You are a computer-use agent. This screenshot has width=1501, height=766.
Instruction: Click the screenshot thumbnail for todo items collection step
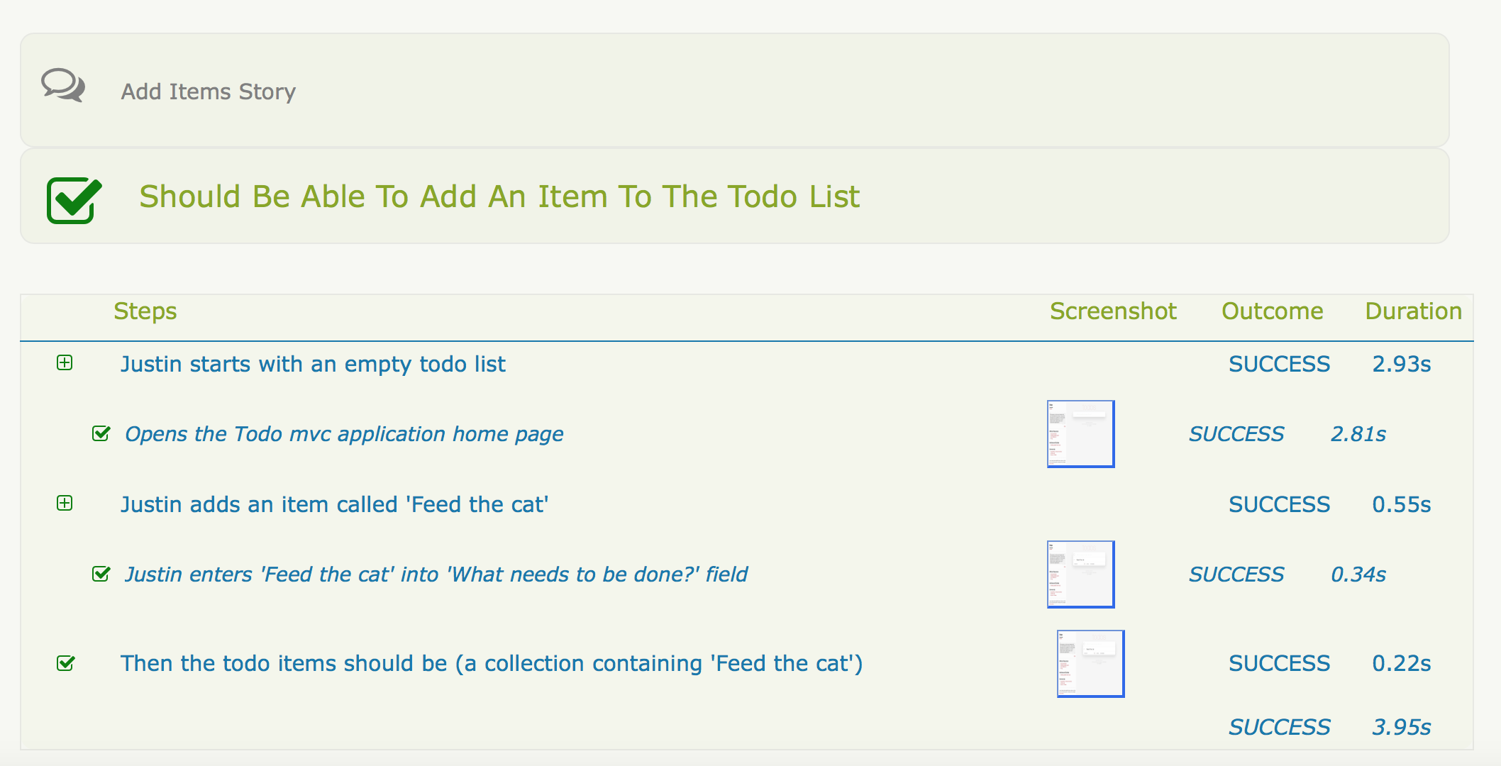[1088, 662]
